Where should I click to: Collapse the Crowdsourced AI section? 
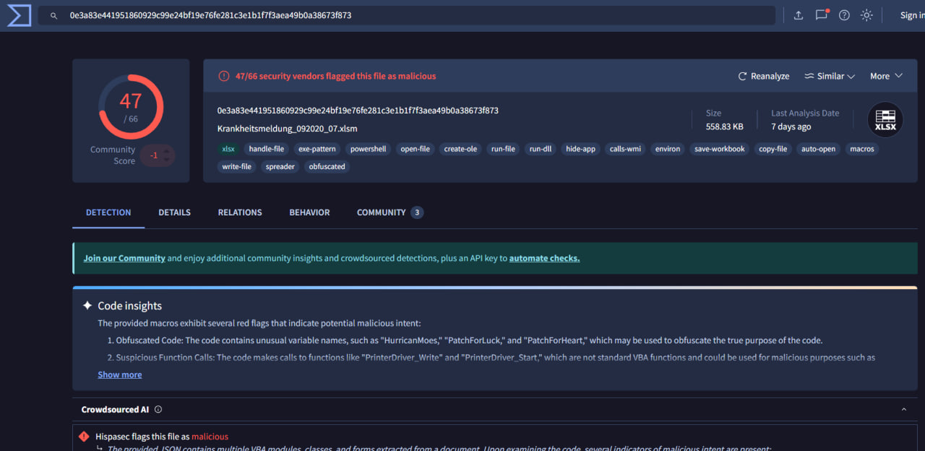[903, 410]
